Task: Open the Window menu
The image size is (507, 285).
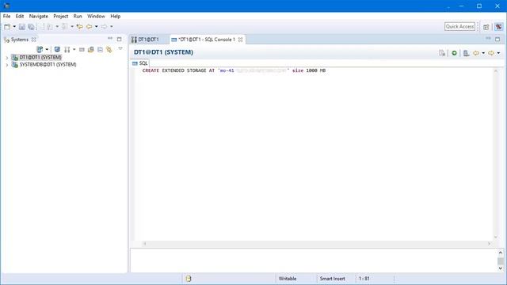Action: (96, 16)
